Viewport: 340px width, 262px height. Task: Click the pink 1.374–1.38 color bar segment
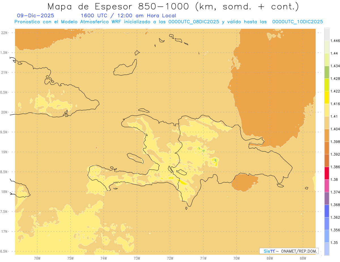click(x=327, y=186)
